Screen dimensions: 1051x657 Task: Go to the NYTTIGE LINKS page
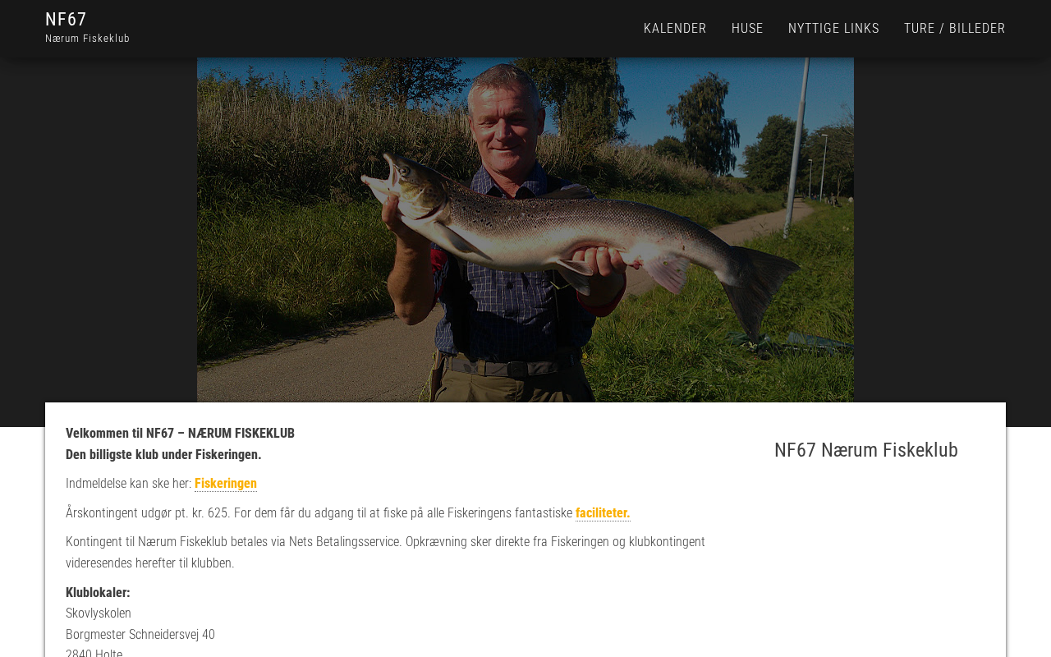[x=833, y=28]
